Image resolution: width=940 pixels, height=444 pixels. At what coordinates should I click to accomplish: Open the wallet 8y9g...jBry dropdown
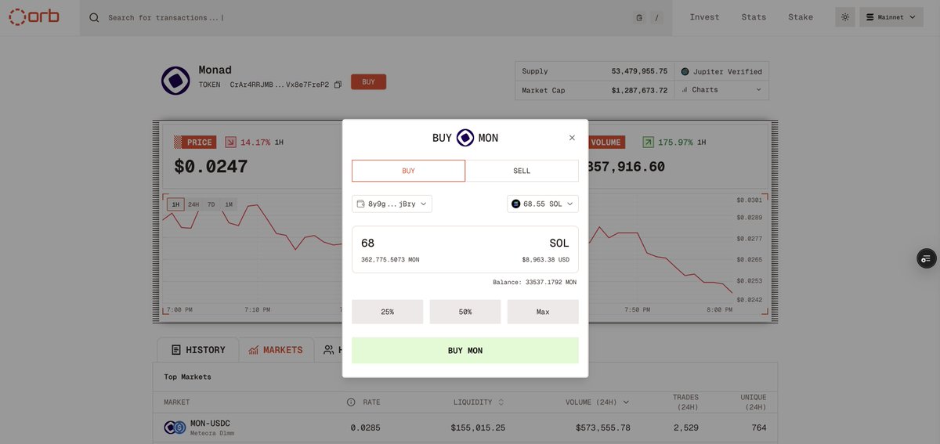tap(392, 204)
